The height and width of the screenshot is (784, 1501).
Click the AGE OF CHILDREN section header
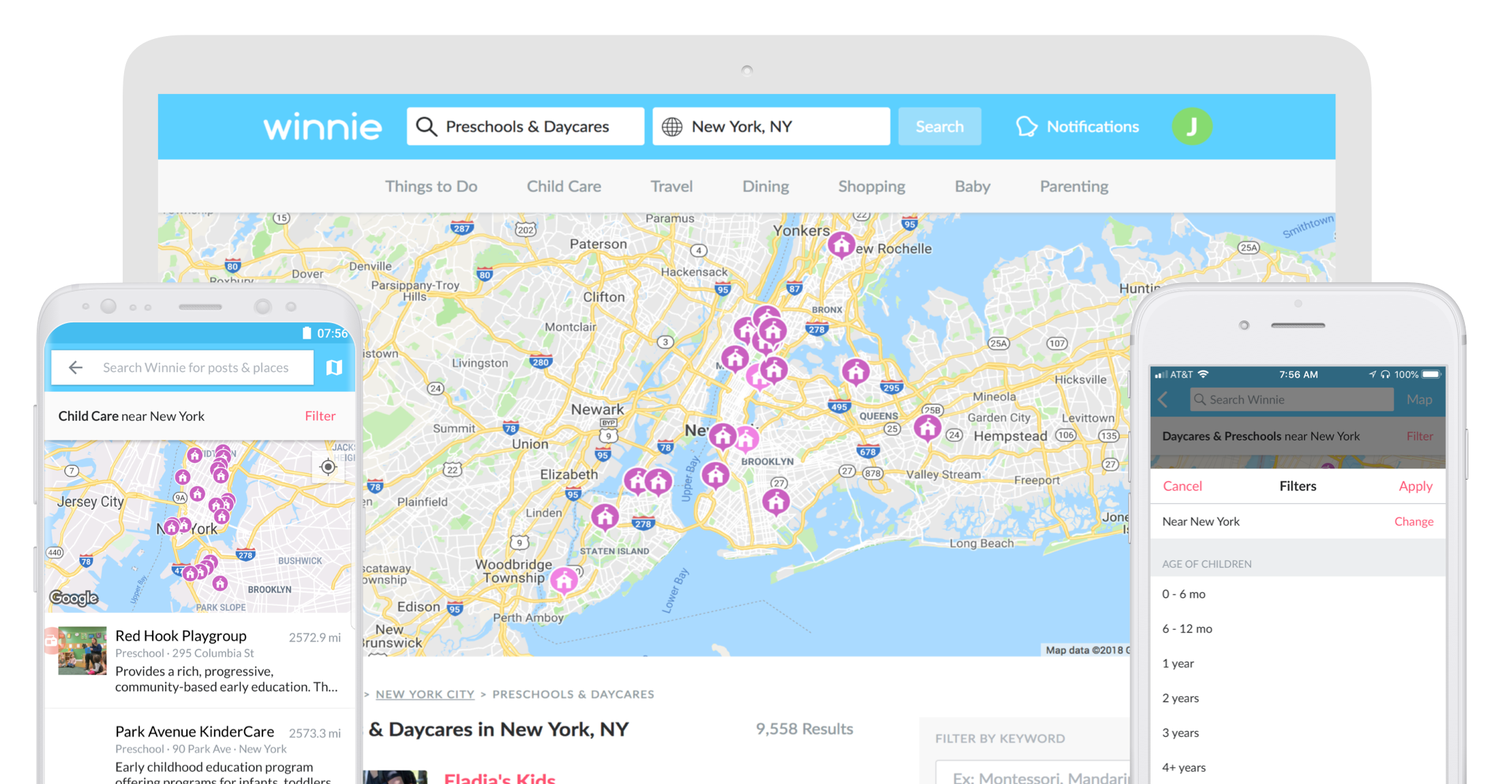(1207, 564)
